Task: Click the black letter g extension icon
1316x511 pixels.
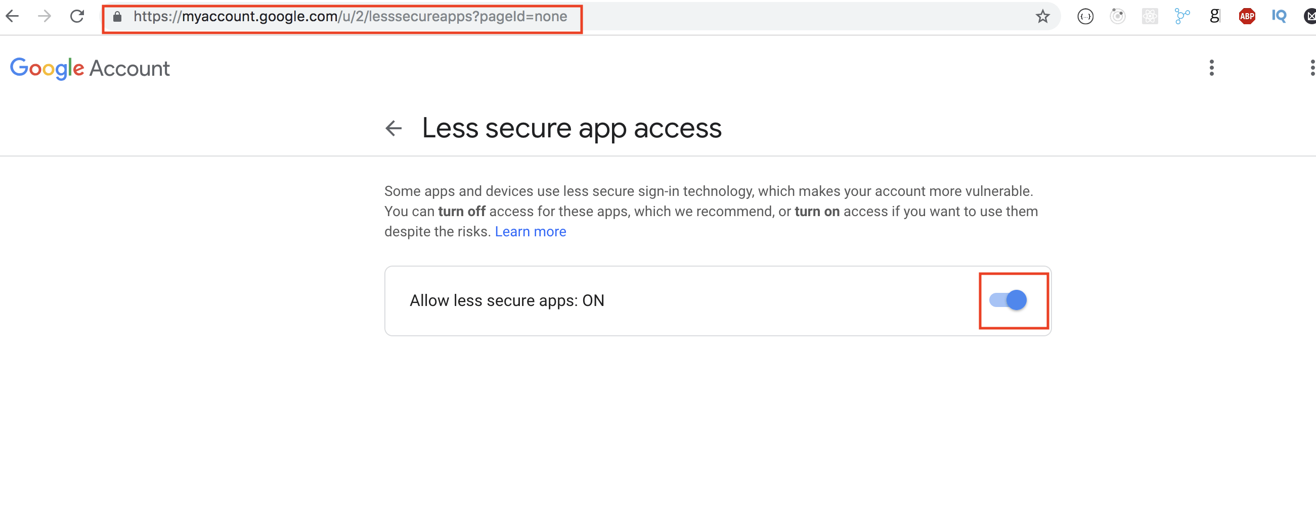Action: (x=1214, y=17)
